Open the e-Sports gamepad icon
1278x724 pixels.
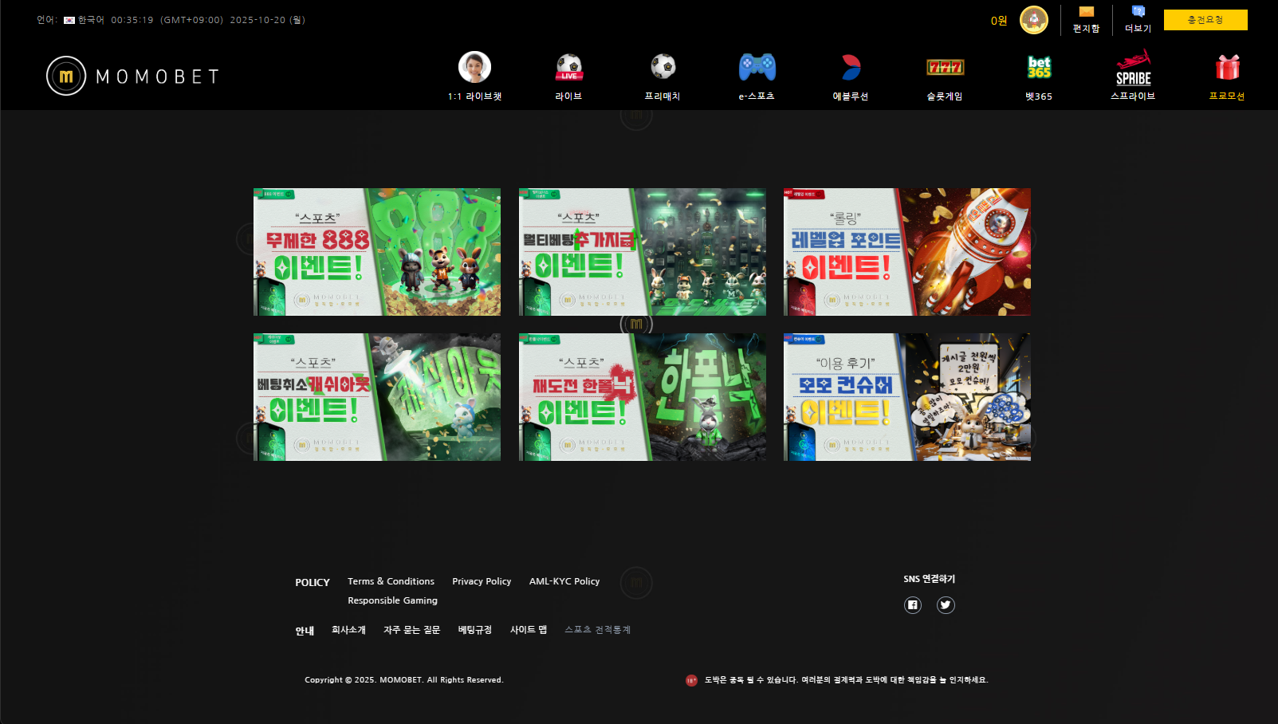tap(757, 68)
